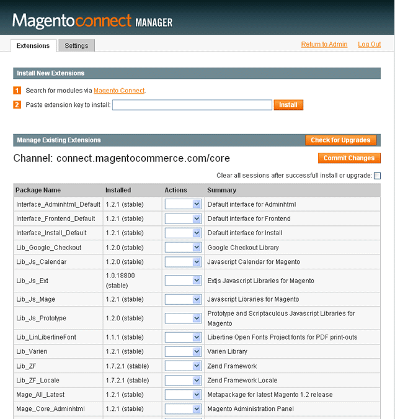Image resolution: width=395 pixels, height=419 pixels.
Task: Focus the extension key input field
Action: click(192, 105)
